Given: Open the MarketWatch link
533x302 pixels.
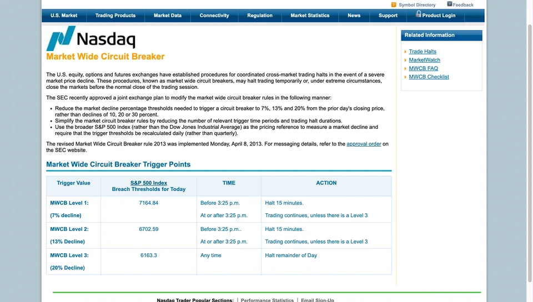Looking at the screenshot, I should (x=425, y=60).
